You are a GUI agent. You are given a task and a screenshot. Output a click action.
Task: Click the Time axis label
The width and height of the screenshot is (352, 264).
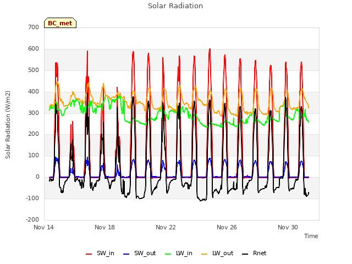click(x=311, y=236)
